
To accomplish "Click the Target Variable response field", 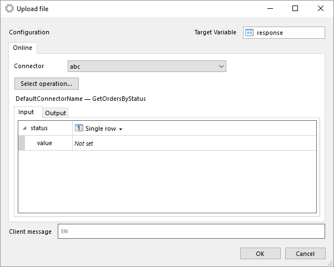I will click(x=284, y=33).
